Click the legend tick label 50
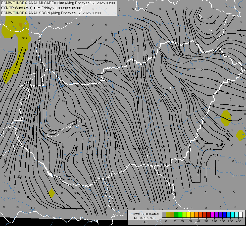The height and width of the screenshot is (226, 246). pos(190,221)
